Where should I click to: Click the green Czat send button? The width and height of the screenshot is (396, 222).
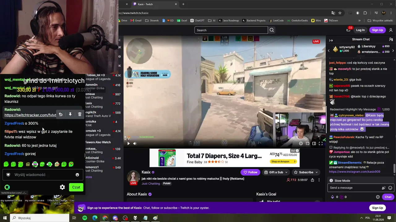tap(76, 187)
